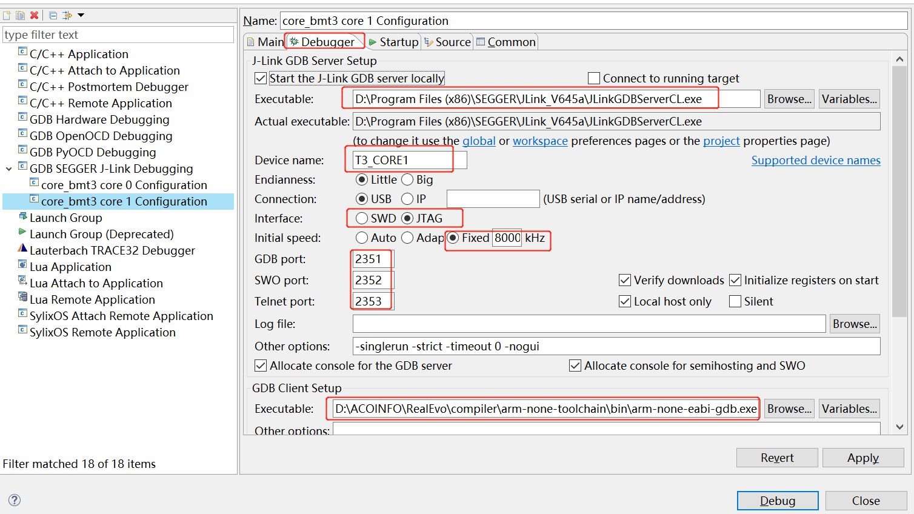Click the Filter launch configurations icon
This screenshot has width=914, height=514.
point(67,15)
